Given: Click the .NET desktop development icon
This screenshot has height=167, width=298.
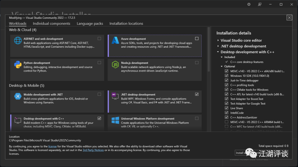Looking at the screenshot, I should point(115,96).
